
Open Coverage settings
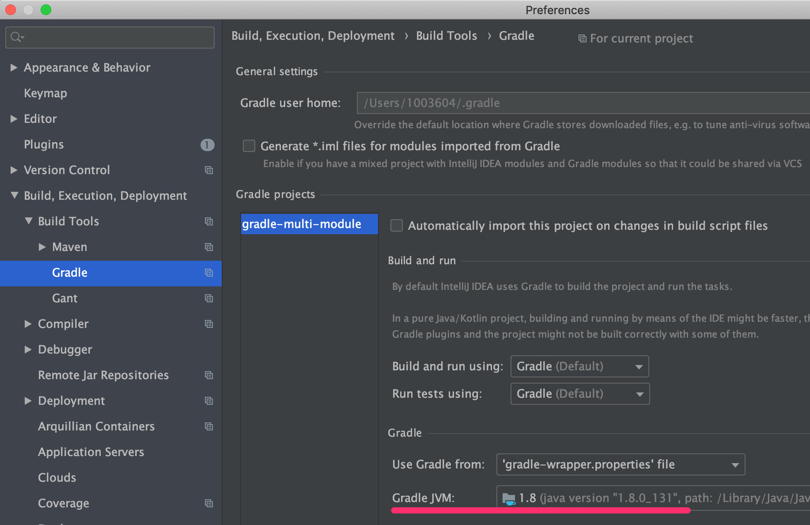64,503
